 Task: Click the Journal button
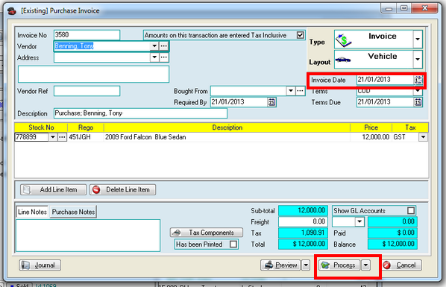pyautogui.click(x=40, y=265)
